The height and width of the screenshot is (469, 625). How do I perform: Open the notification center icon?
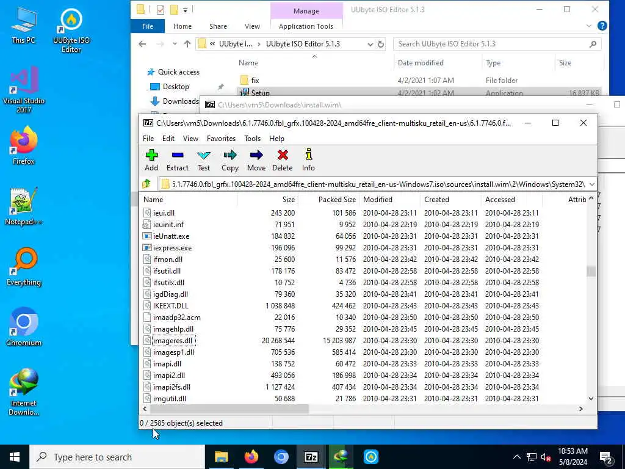point(606,457)
